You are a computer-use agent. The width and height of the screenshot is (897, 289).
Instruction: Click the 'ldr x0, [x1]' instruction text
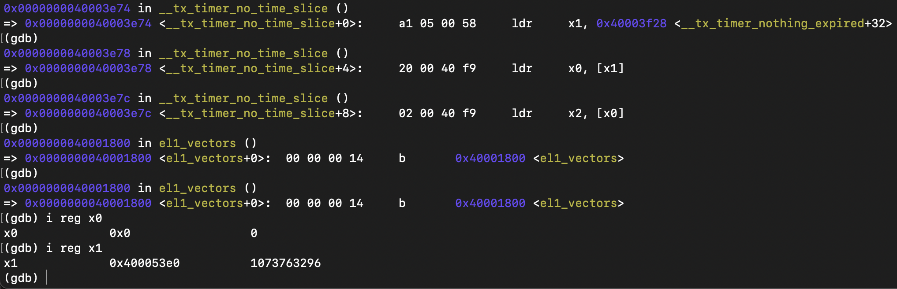(x=568, y=68)
